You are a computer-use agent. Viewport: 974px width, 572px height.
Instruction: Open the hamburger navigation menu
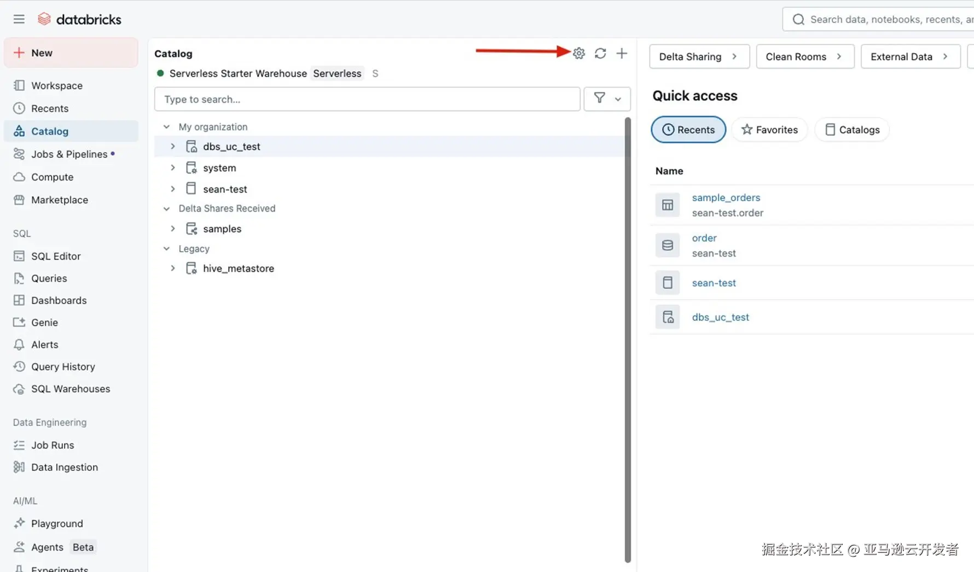19,20
